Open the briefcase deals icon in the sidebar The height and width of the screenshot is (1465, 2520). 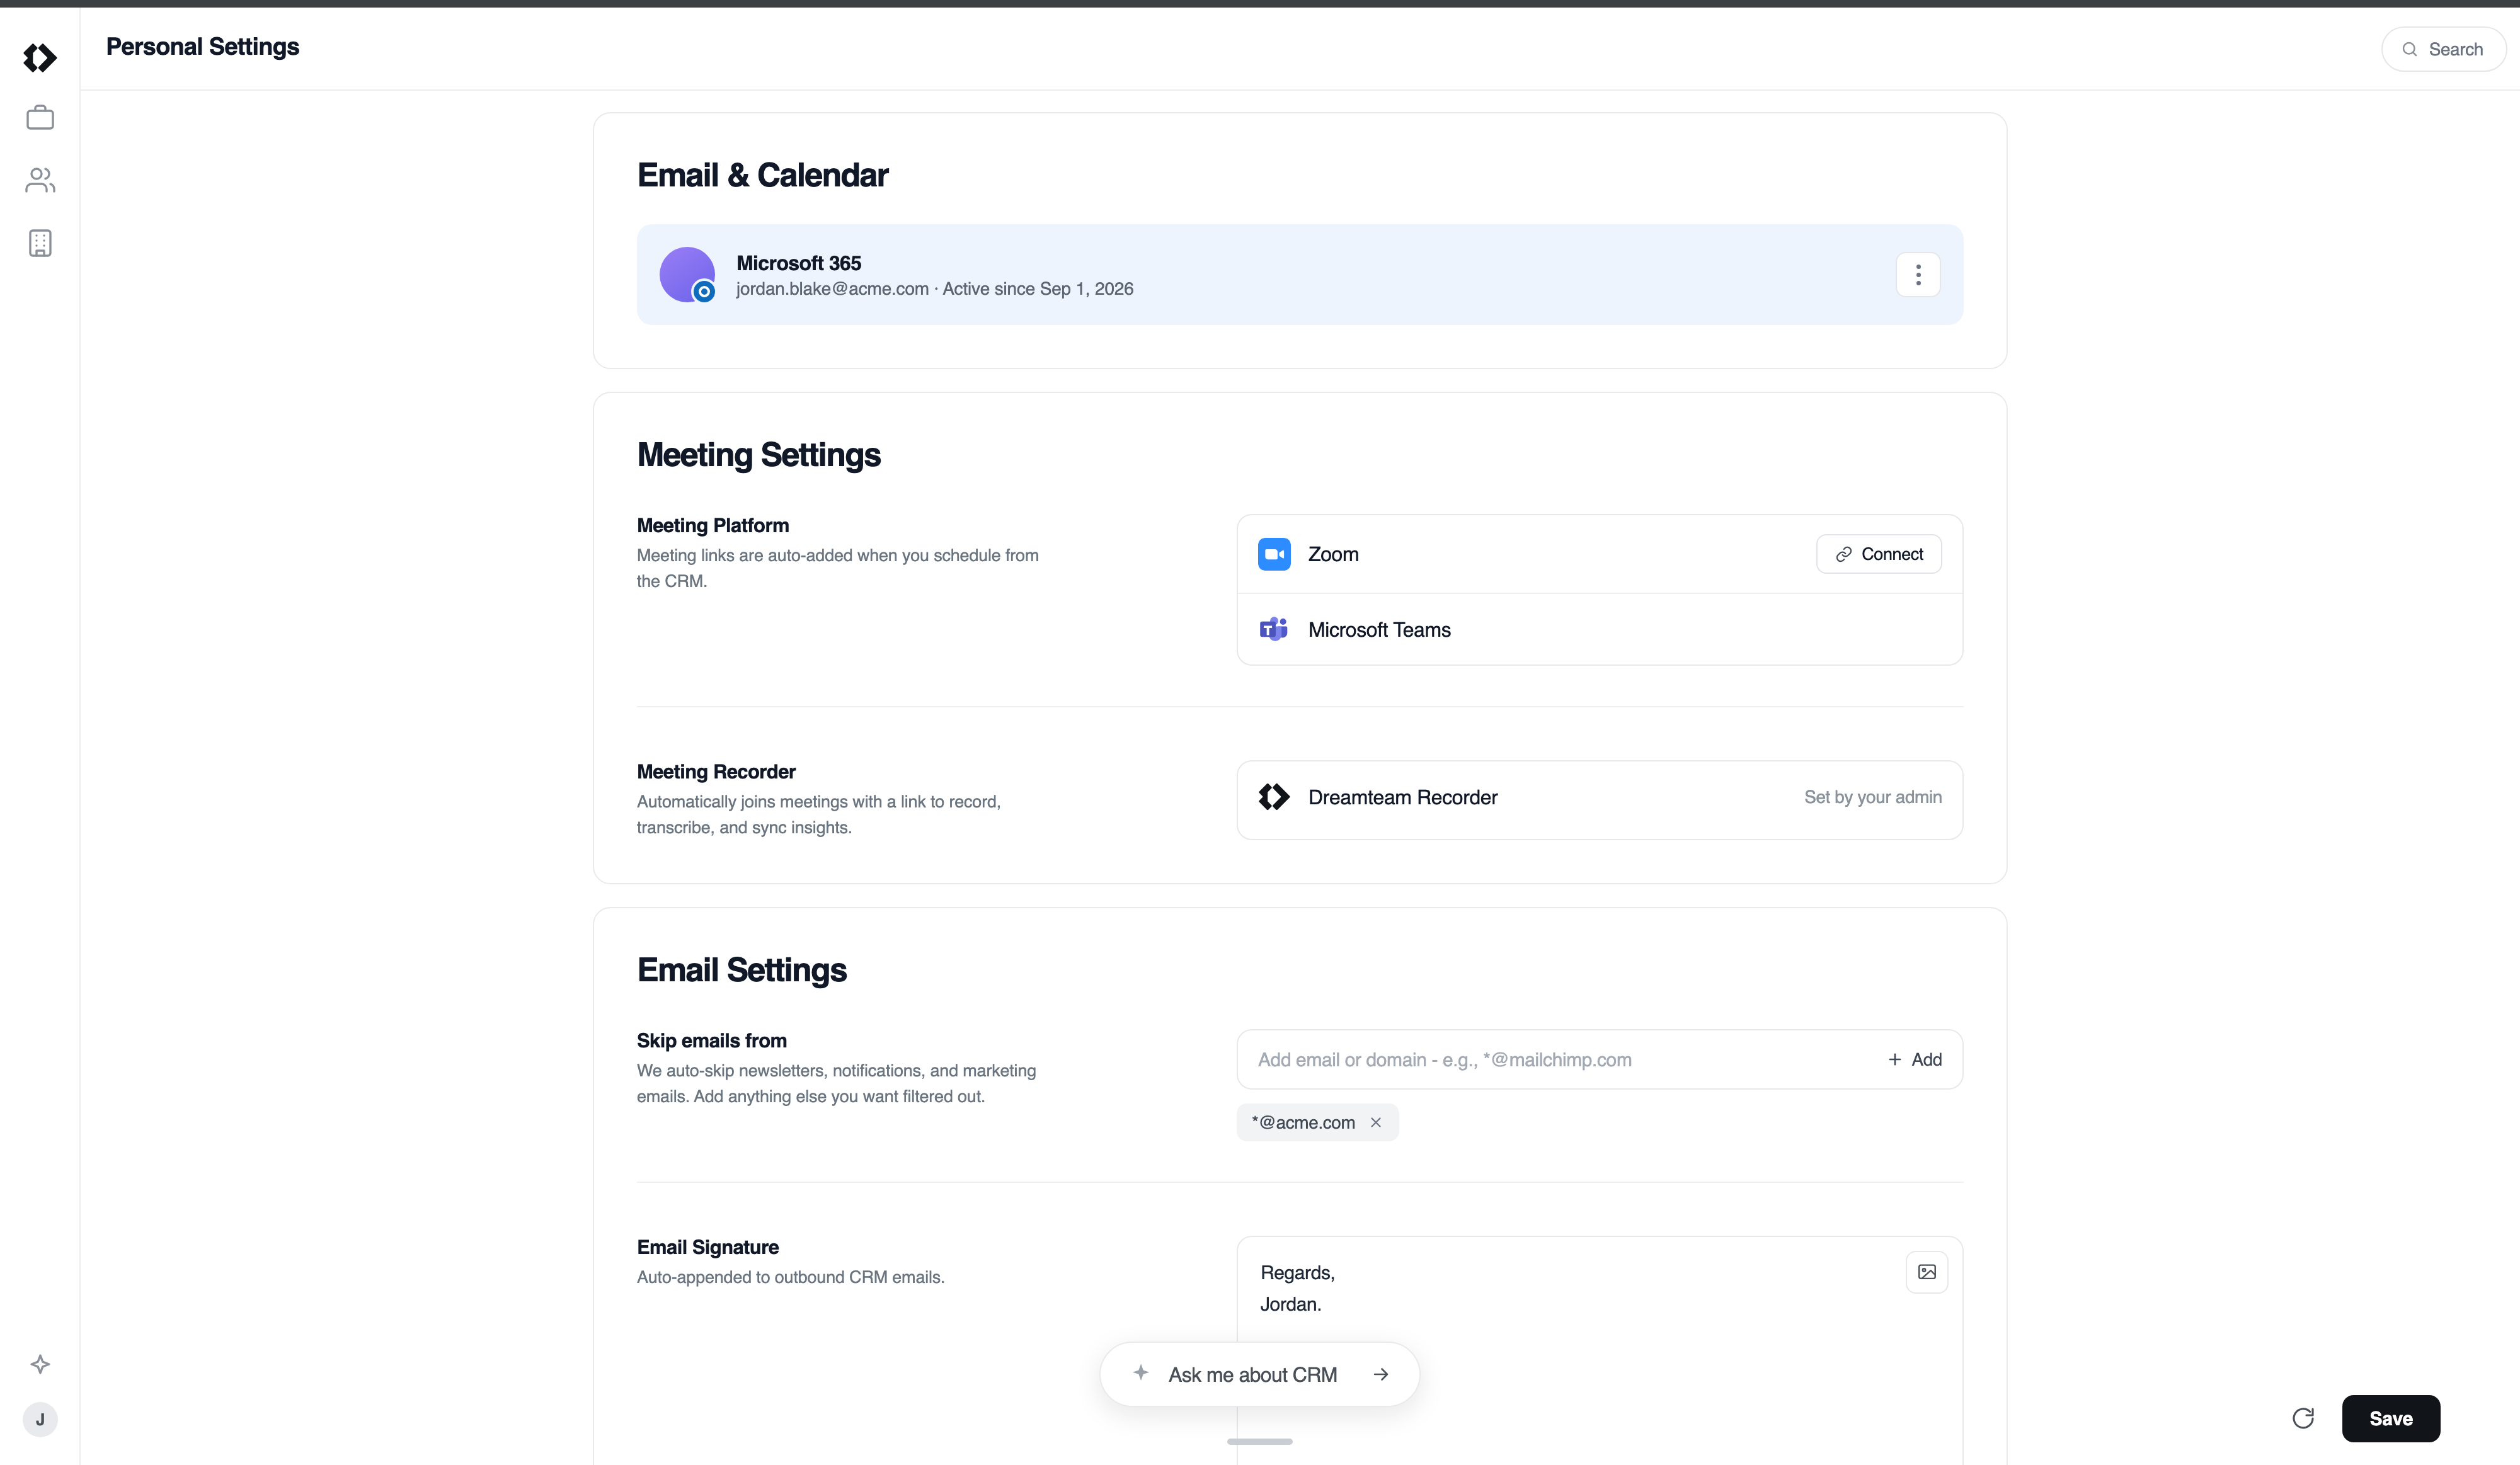[x=40, y=118]
